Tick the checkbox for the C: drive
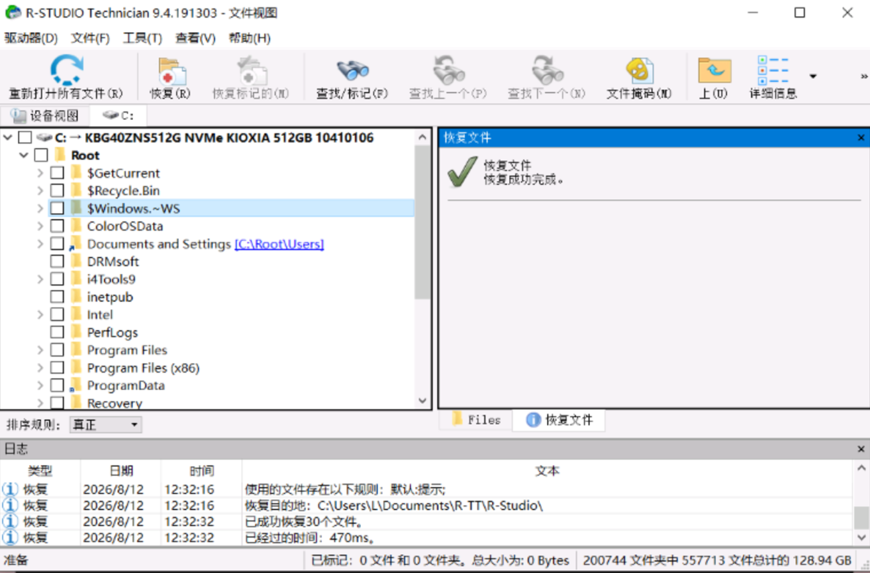Image resolution: width=870 pixels, height=573 pixels. coord(25,137)
